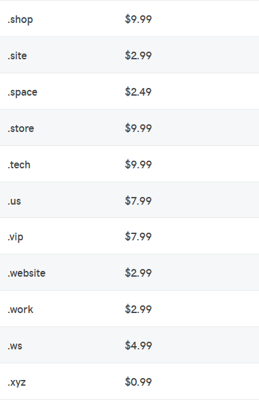This screenshot has width=259, height=401.
Task: Select the $9.99 price for .tech
Action: pyautogui.click(x=138, y=164)
